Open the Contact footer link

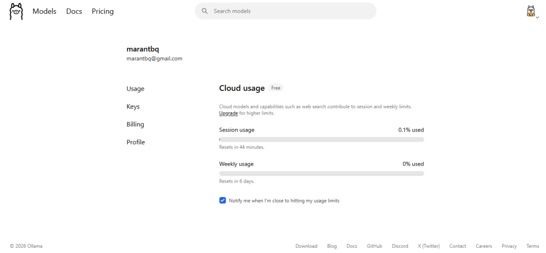(x=457, y=246)
